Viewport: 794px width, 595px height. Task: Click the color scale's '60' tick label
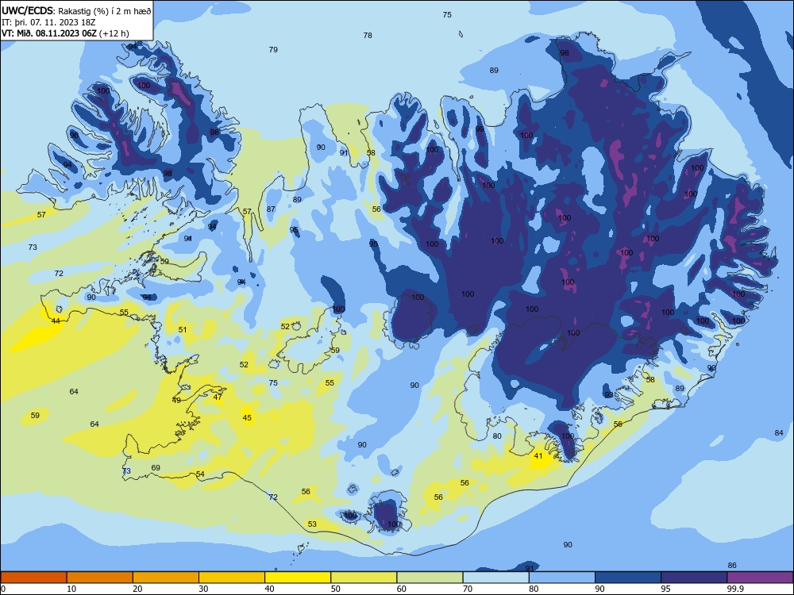[402, 589]
